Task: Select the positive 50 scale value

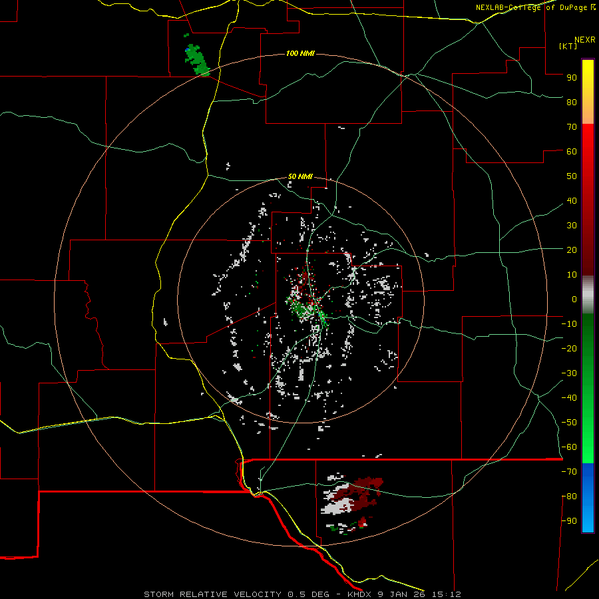Action: 572,176
